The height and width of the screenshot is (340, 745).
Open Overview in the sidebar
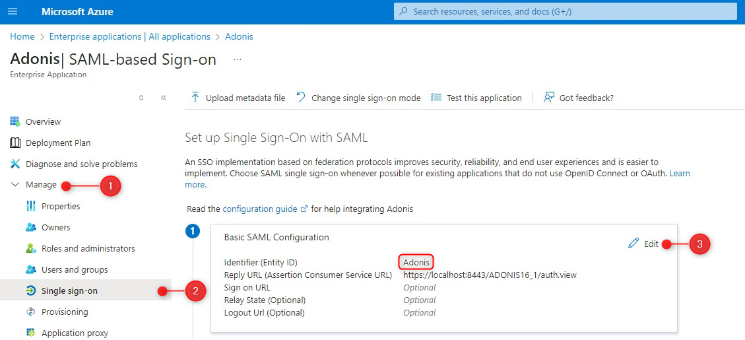coord(44,121)
